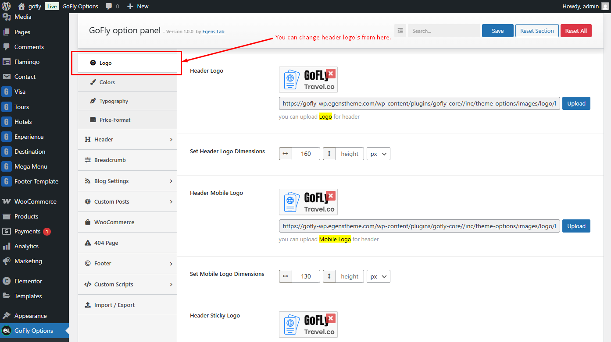Click the home icon beside gofly
The image size is (611, 342).
[21, 6]
